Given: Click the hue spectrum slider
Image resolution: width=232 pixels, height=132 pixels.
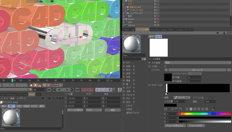Looking at the screenshot, I should point(205,114).
